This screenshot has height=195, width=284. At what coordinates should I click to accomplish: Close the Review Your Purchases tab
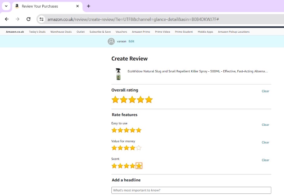[78, 6]
